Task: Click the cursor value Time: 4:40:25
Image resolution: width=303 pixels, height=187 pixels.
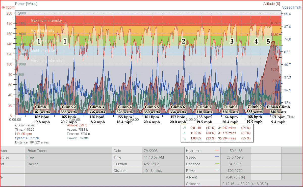Action: pyautogui.click(x=24, y=129)
